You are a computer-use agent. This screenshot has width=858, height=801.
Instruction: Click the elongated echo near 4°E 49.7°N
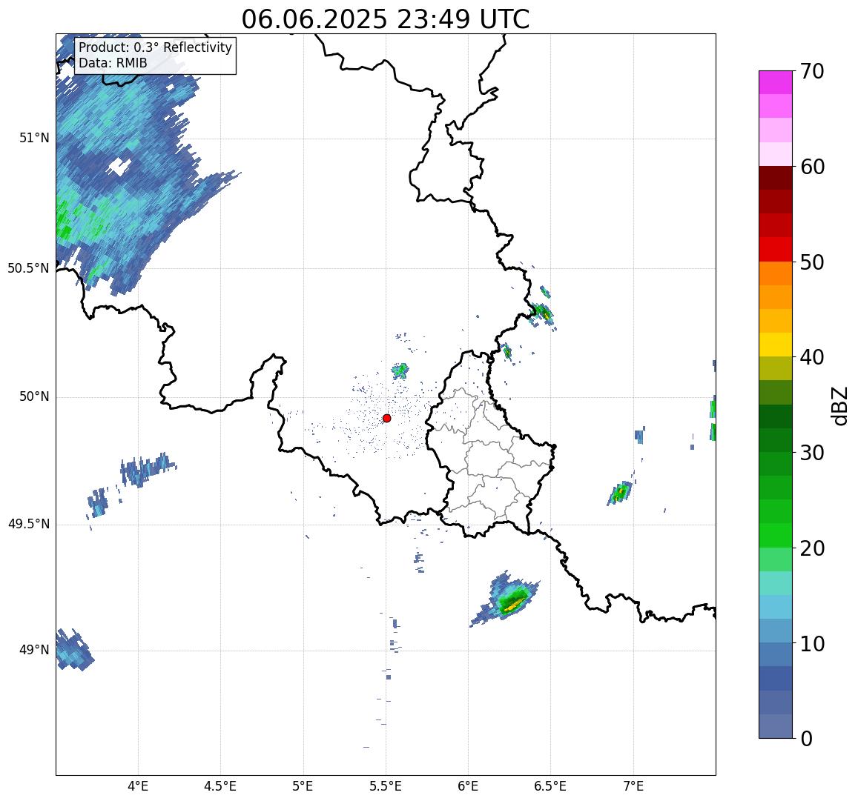tap(146, 469)
